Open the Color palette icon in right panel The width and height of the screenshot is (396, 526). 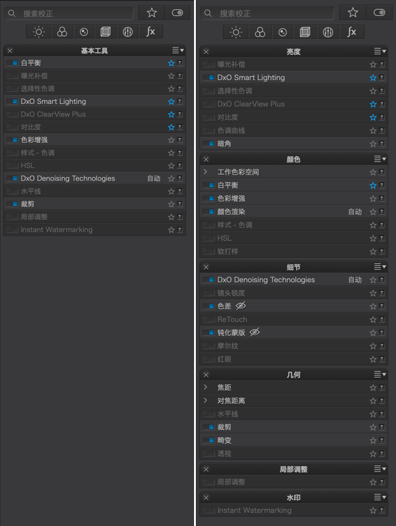click(260, 32)
